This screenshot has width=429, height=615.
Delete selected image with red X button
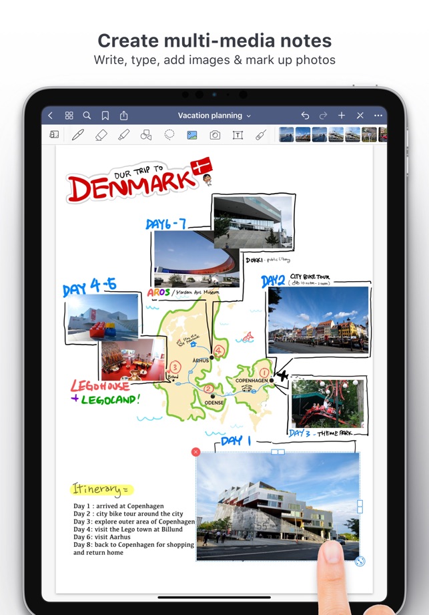point(196,452)
